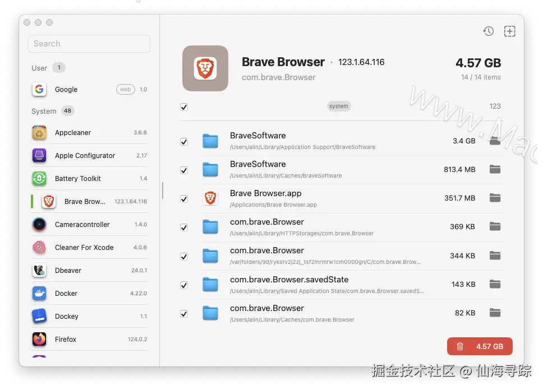
Task: Uncheck Brave Browser.app checkbox
Action: click(184, 199)
